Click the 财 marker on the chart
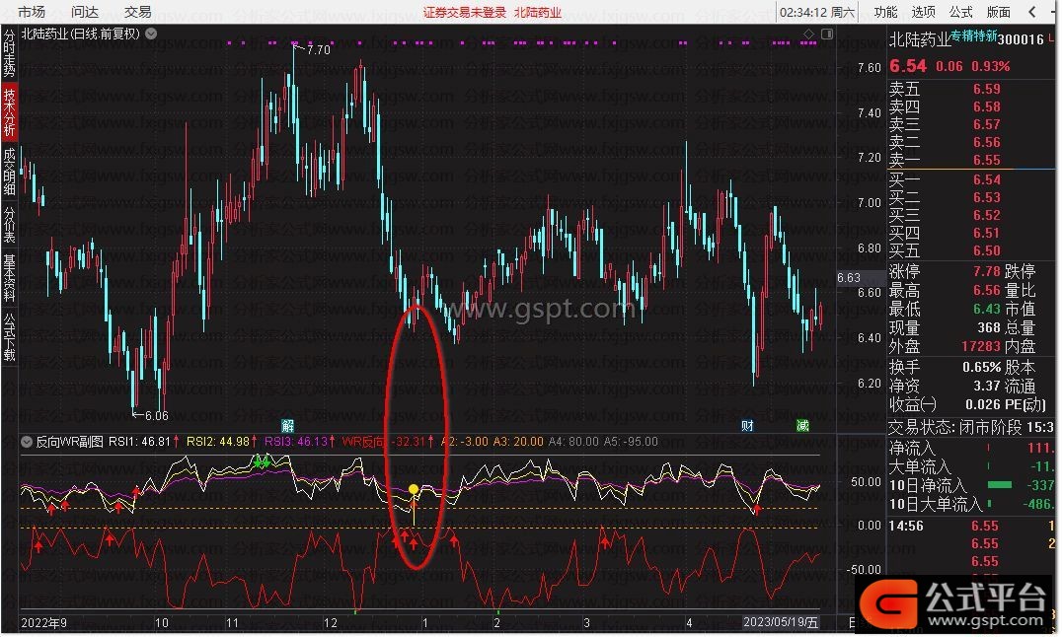 (747, 426)
